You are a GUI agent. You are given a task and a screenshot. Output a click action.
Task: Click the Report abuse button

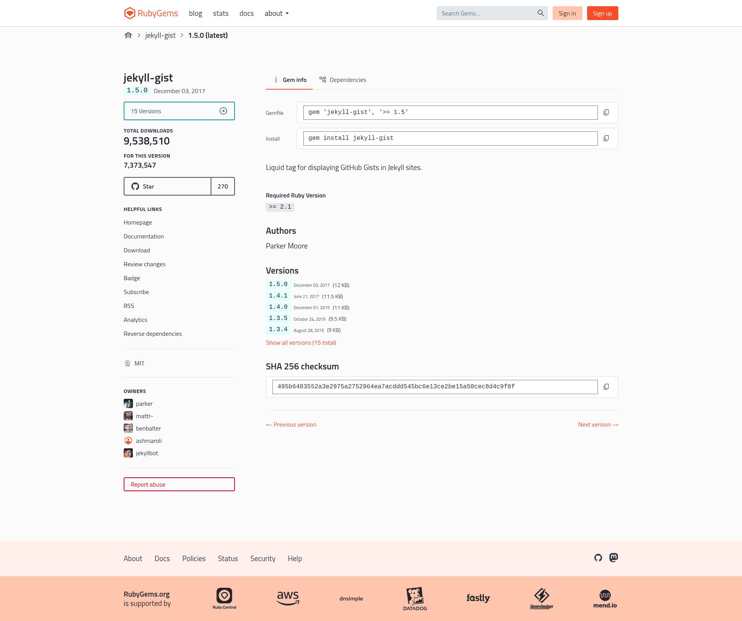point(179,484)
